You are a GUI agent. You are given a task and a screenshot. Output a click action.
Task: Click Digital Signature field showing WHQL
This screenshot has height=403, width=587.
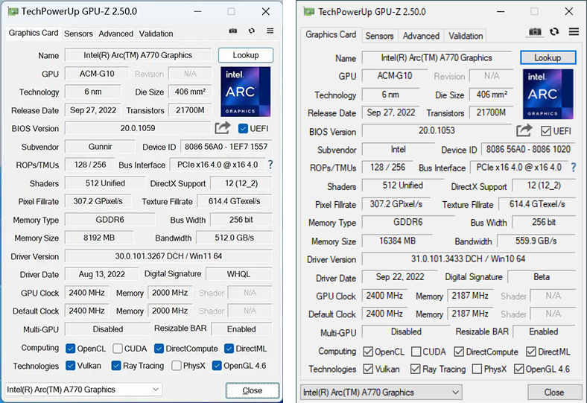pyautogui.click(x=239, y=274)
